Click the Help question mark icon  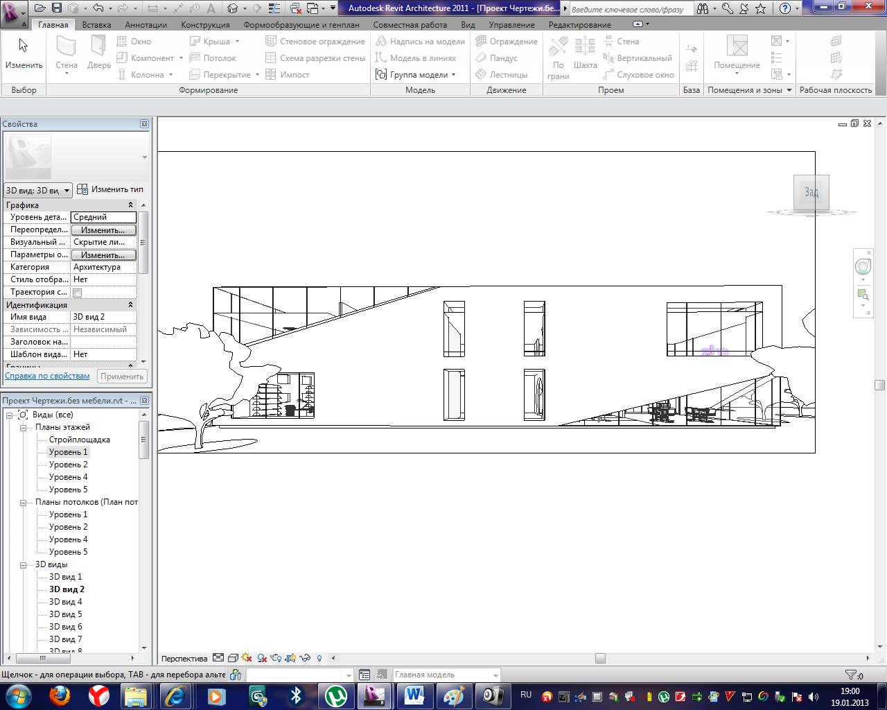click(x=784, y=8)
